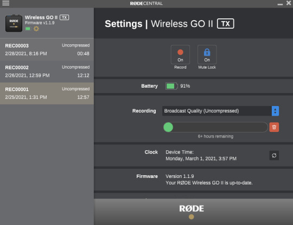The height and width of the screenshot is (225, 293).
Task: Delete recordings with the red trash icon
Action: [274, 127]
